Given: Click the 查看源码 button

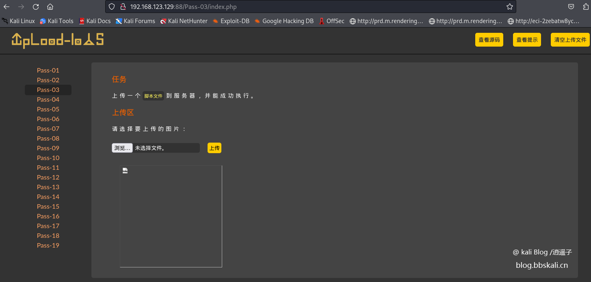Looking at the screenshot, I should click(x=489, y=40).
